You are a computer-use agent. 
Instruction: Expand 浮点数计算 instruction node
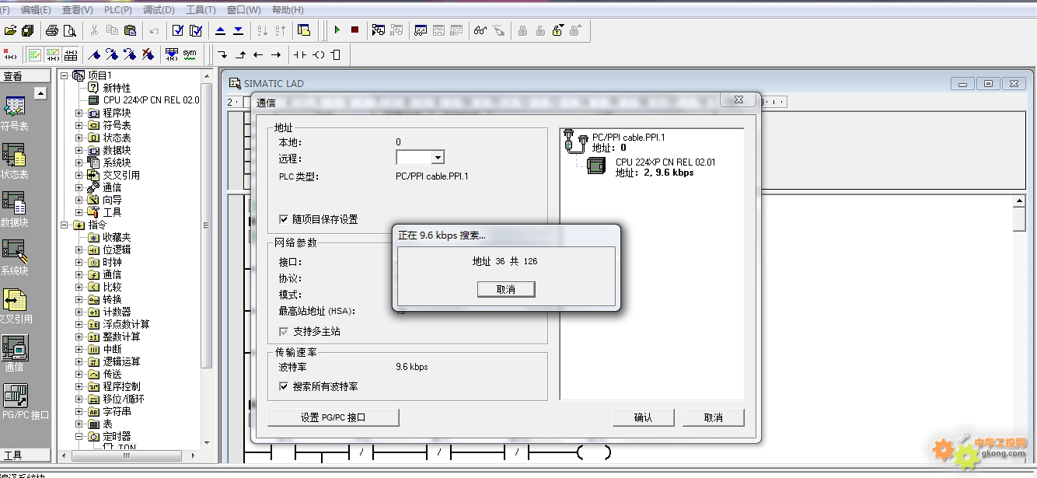79,324
